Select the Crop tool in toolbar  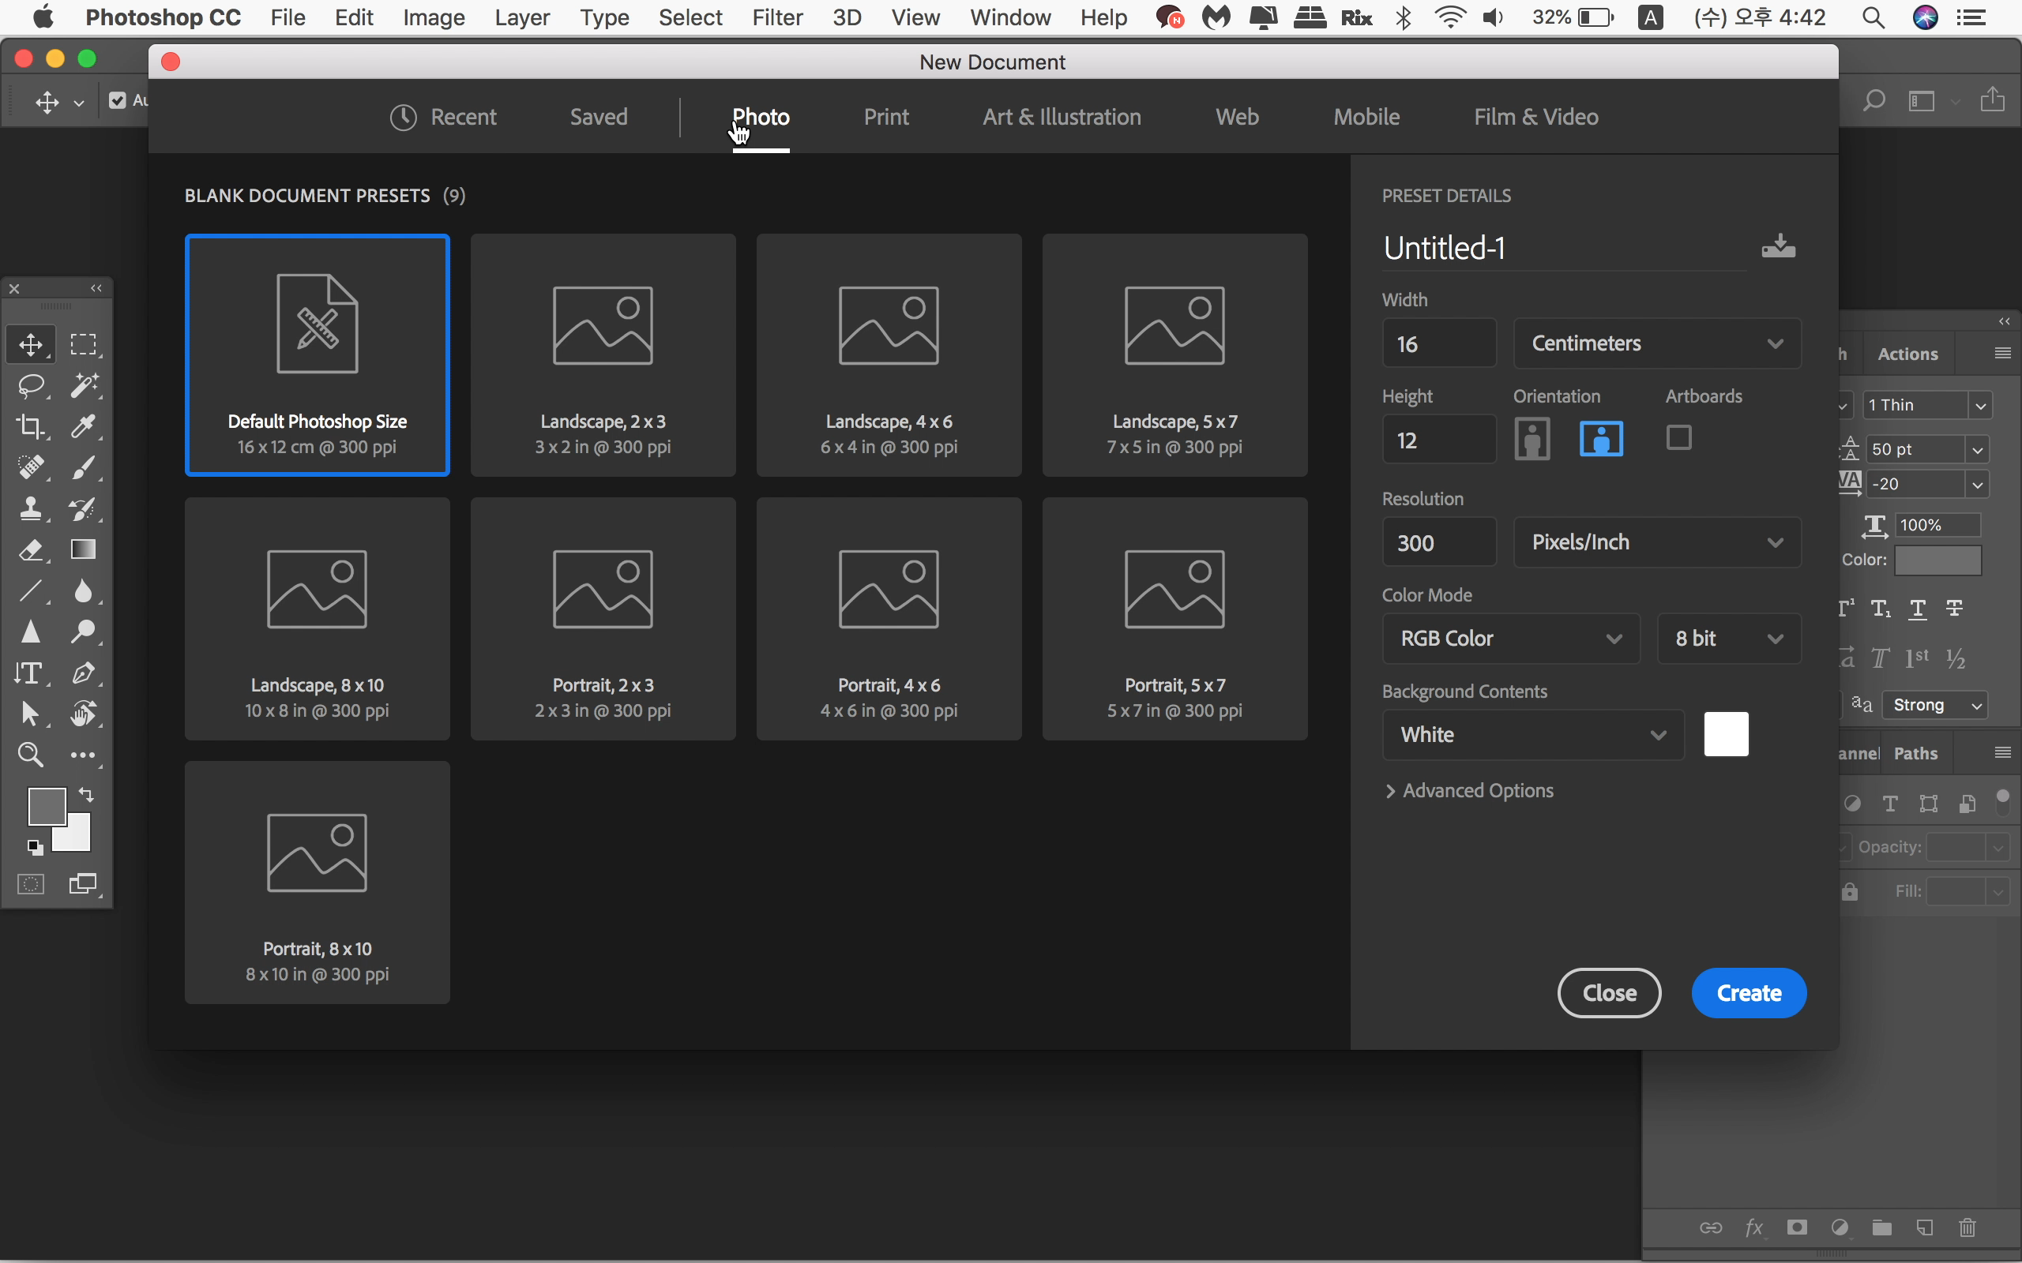(x=31, y=426)
